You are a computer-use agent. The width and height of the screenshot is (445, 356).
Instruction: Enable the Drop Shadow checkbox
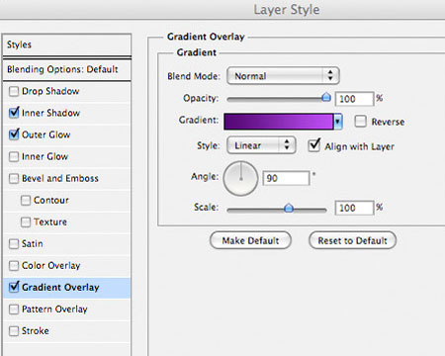14,91
